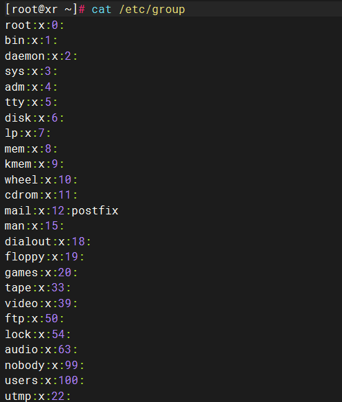The image size is (342, 402).
Task: Click the 'kmem' group name
Action: (x=18, y=164)
